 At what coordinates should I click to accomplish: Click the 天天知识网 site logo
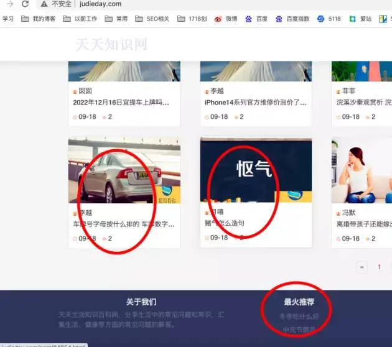111,45
